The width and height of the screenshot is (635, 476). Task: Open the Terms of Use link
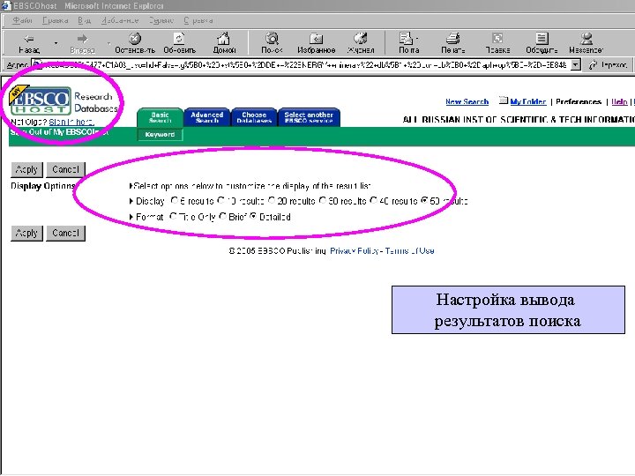[x=409, y=251]
